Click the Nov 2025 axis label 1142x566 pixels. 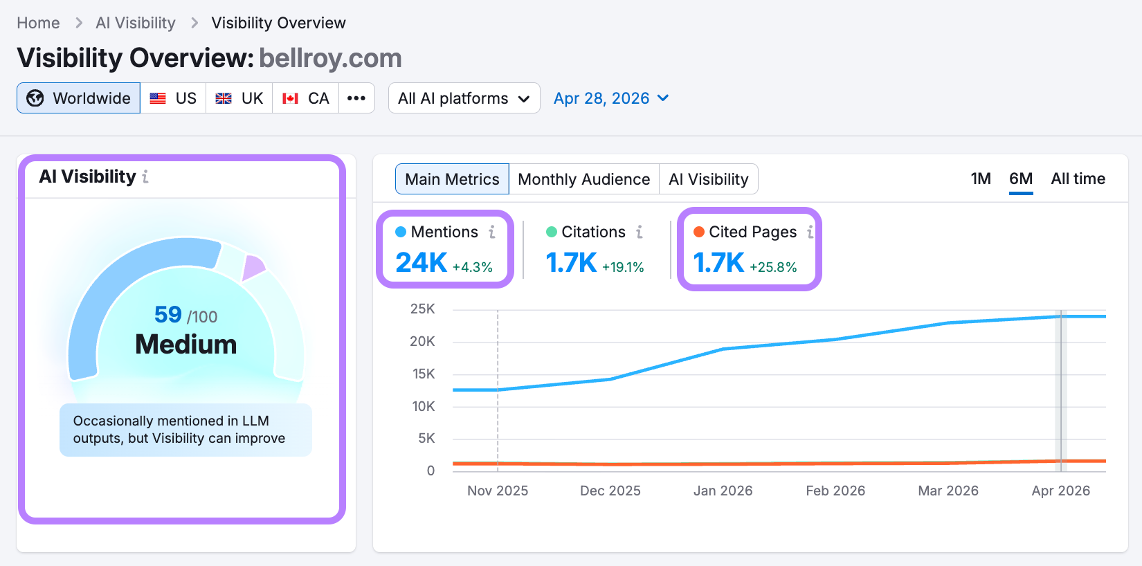point(498,491)
